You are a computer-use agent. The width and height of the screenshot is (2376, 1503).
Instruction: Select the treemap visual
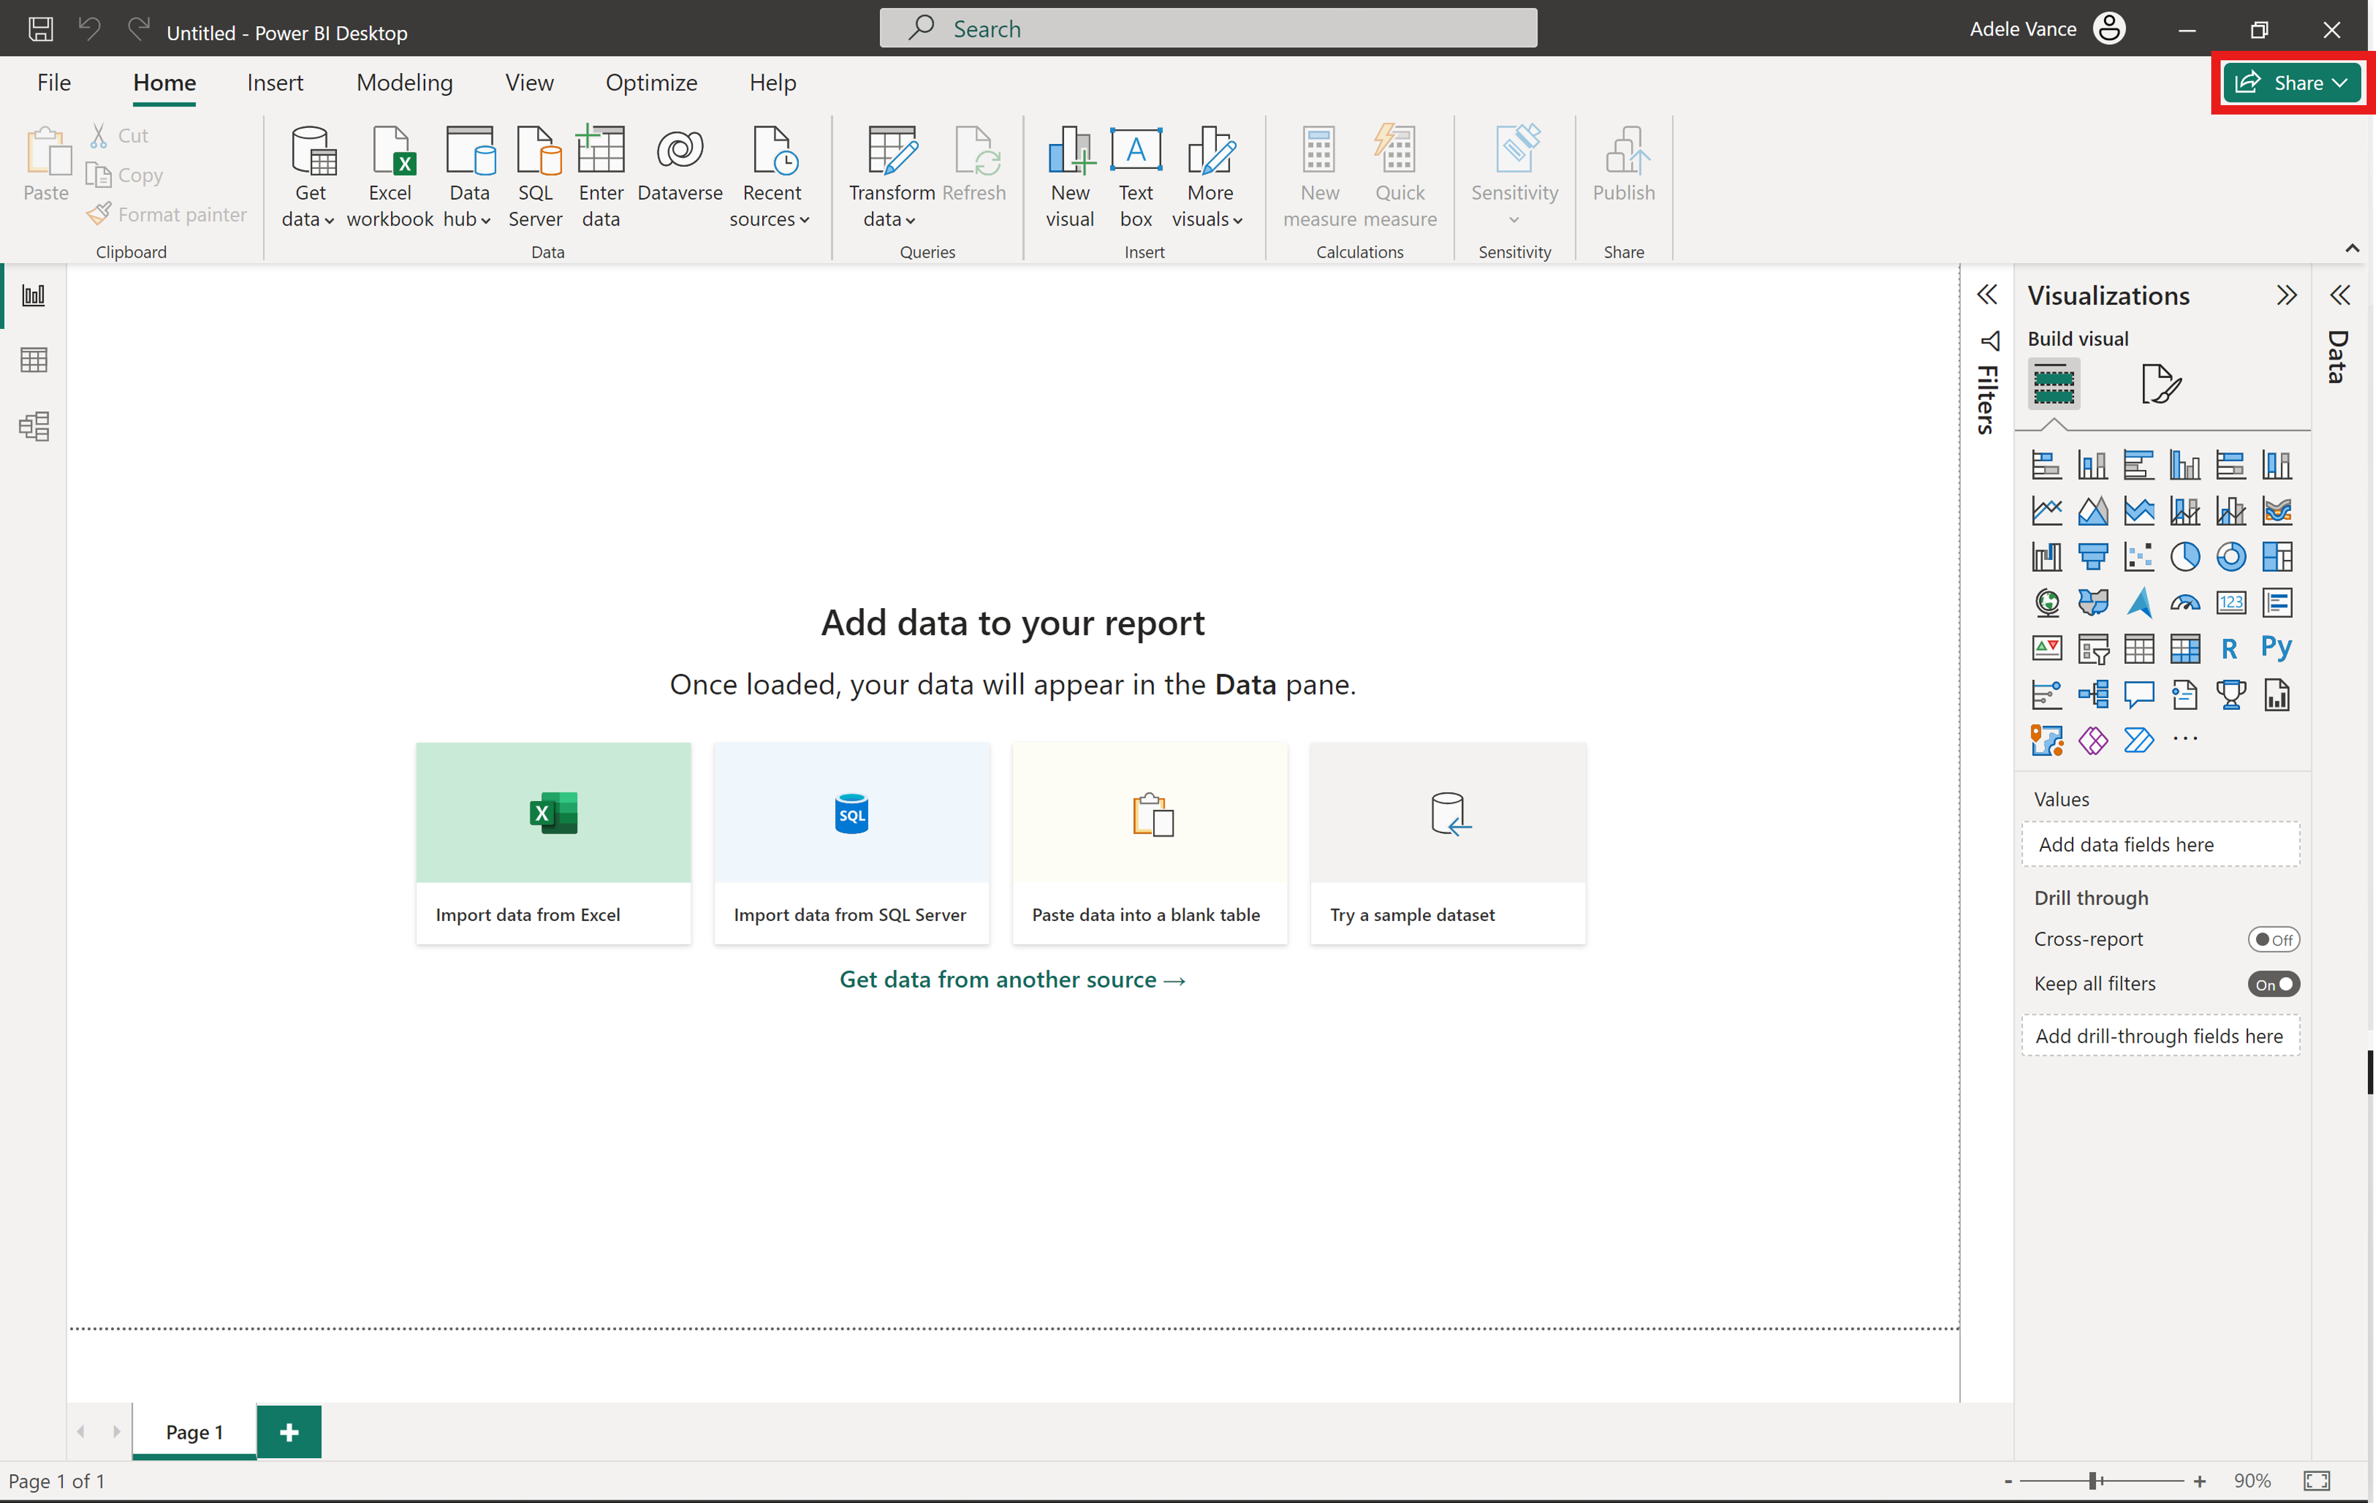coord(2278,557)
